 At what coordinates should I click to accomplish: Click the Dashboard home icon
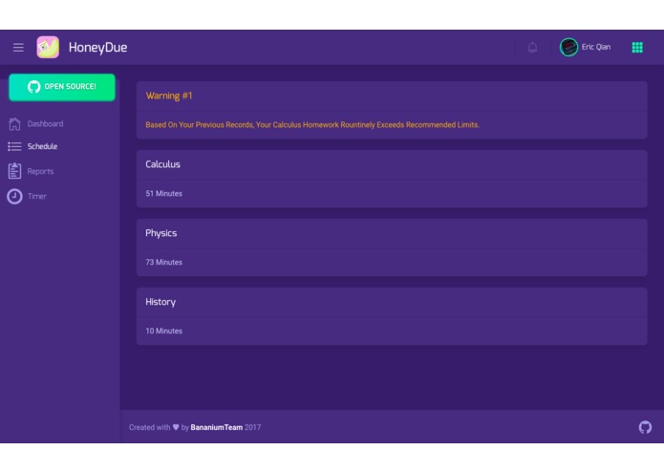(x=14, y=124)
